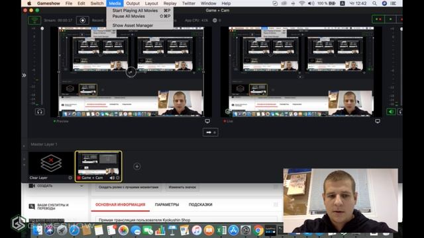Open the Output menu
The width and height of the screenshot is (424, 238).
pyautogui.click(x=133, y=3)
